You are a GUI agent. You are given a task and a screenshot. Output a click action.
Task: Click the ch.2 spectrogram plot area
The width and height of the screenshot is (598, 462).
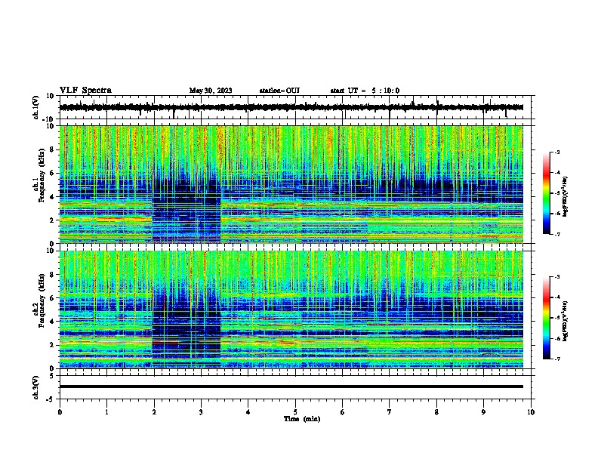(291, 310)
